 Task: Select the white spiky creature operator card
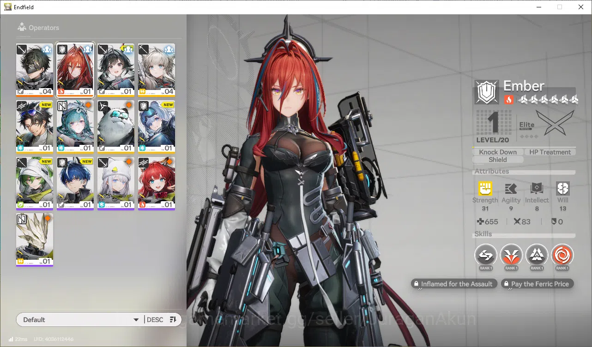pos(35,240)
